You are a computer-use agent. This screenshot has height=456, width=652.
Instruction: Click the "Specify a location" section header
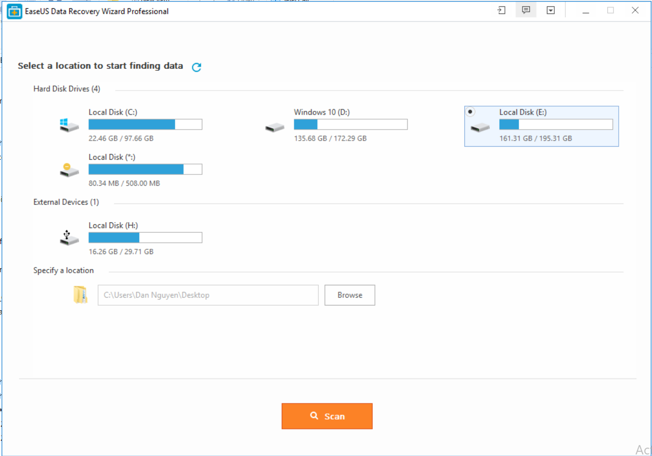pyautogui.click(x=63, y=271)
